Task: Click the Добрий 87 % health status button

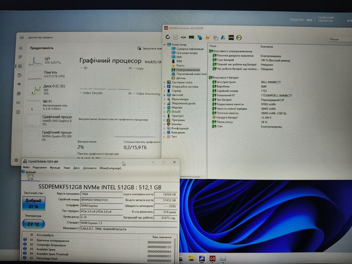Action: pyautogui.click(x=34, y=203)
